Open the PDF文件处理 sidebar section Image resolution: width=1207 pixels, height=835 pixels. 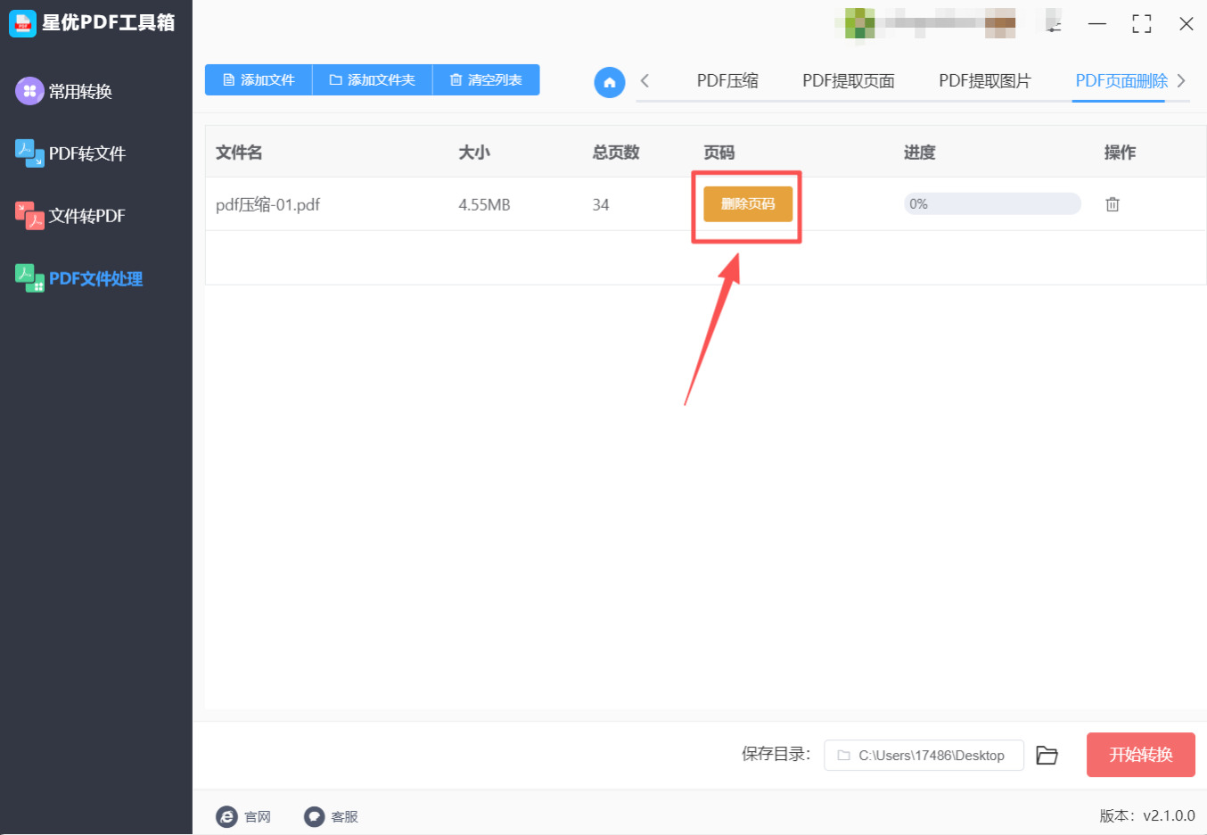tap(96, 278)
